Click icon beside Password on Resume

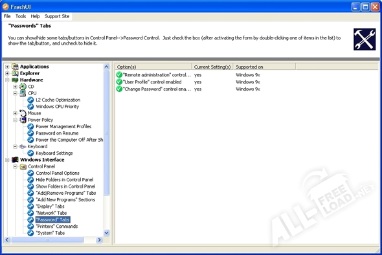(30, 133)
